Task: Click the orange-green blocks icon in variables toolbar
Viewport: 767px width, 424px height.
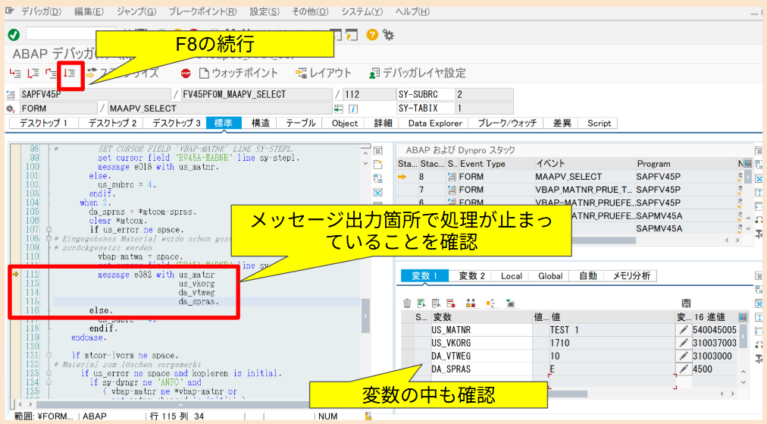Action: click(x=471, y=303)
